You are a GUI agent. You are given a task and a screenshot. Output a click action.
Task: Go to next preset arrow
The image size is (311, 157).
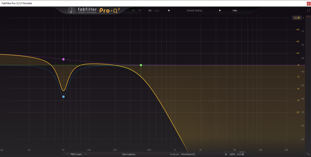point(220,11)
